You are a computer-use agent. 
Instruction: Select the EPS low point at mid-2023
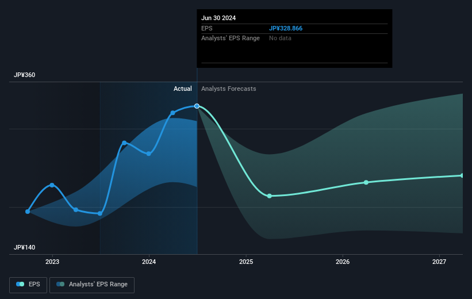coord(100,213)
